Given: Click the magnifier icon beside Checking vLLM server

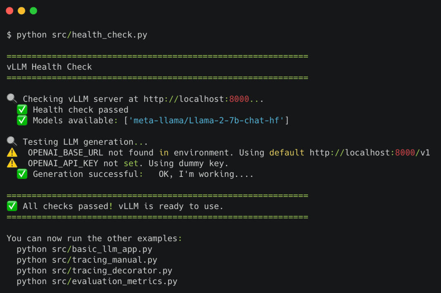Looking at the screenshot, I should (x=12, y=99).
